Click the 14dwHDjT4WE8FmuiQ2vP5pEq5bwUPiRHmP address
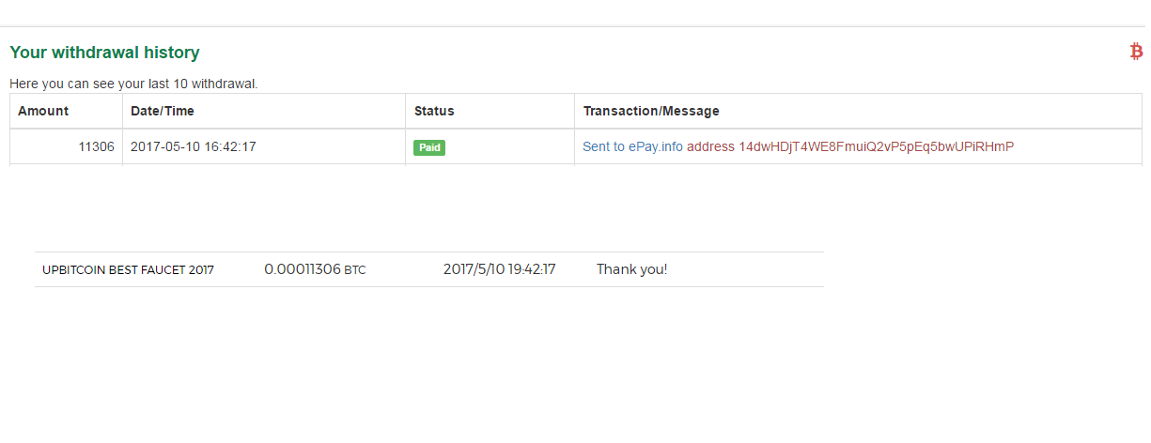Screen dimensions: 1151x443 tap(876, 146)
